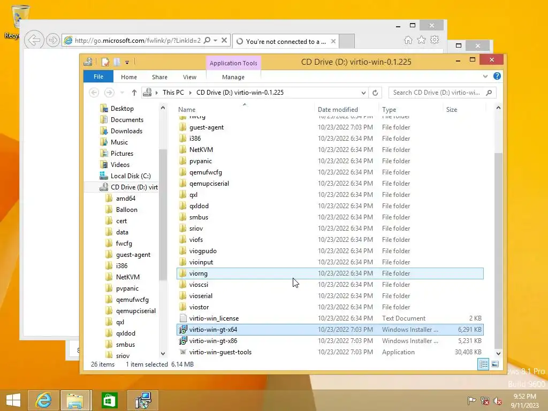
Task: Switch to the Home ribbon tab
Action: [128, 77]
